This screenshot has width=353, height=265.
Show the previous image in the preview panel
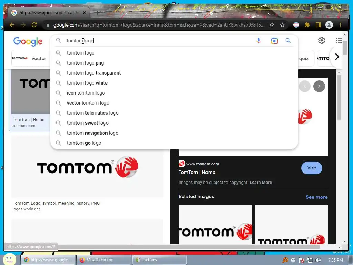coord(305,86)
